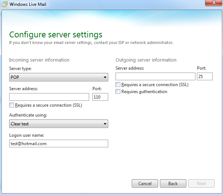Close the Windows Live Mail dialog

click(214, 3)
